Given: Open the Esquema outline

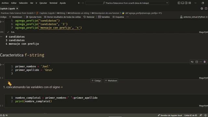Looking at the screenshot, I should (118, 17).
